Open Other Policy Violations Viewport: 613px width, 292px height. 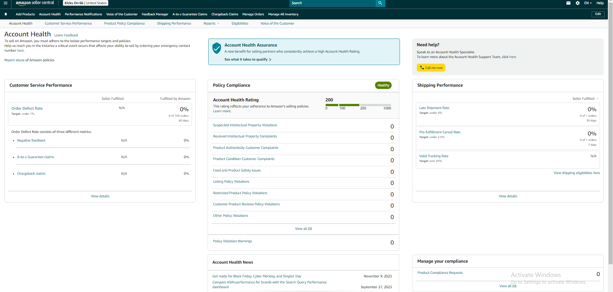(x=231, y=216)
